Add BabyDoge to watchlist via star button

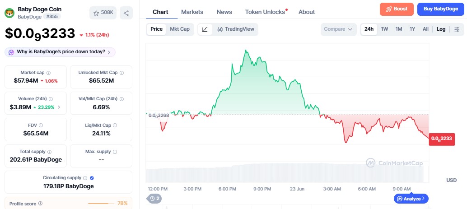click(103, 13)
